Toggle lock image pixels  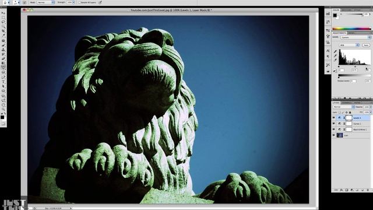coord(343,112)
